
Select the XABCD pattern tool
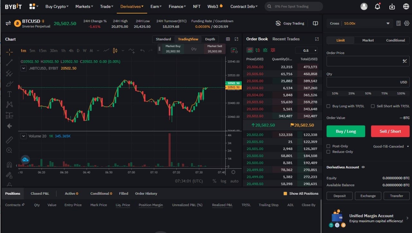click(9, 104)
